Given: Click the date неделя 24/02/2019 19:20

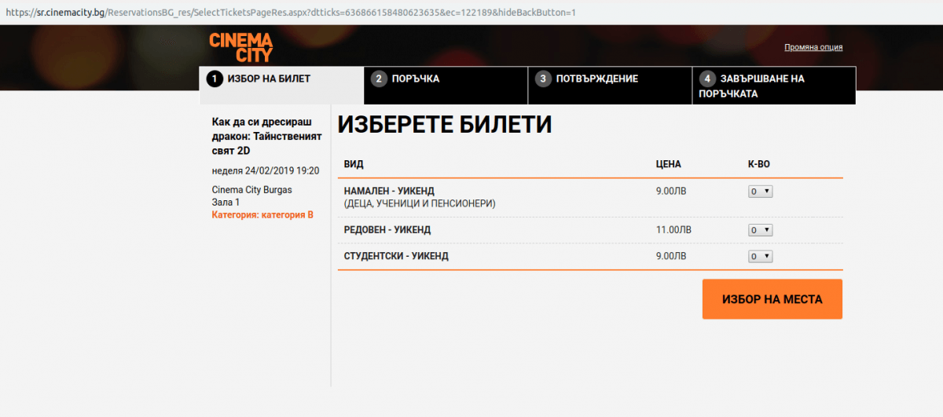Looking at the screenshot, I should click(266, 170).
